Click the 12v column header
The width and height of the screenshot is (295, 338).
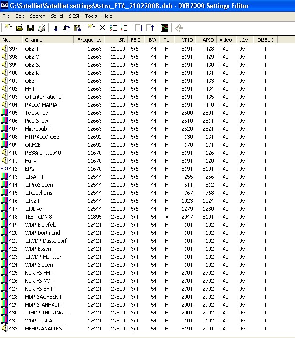coord(244,40)
